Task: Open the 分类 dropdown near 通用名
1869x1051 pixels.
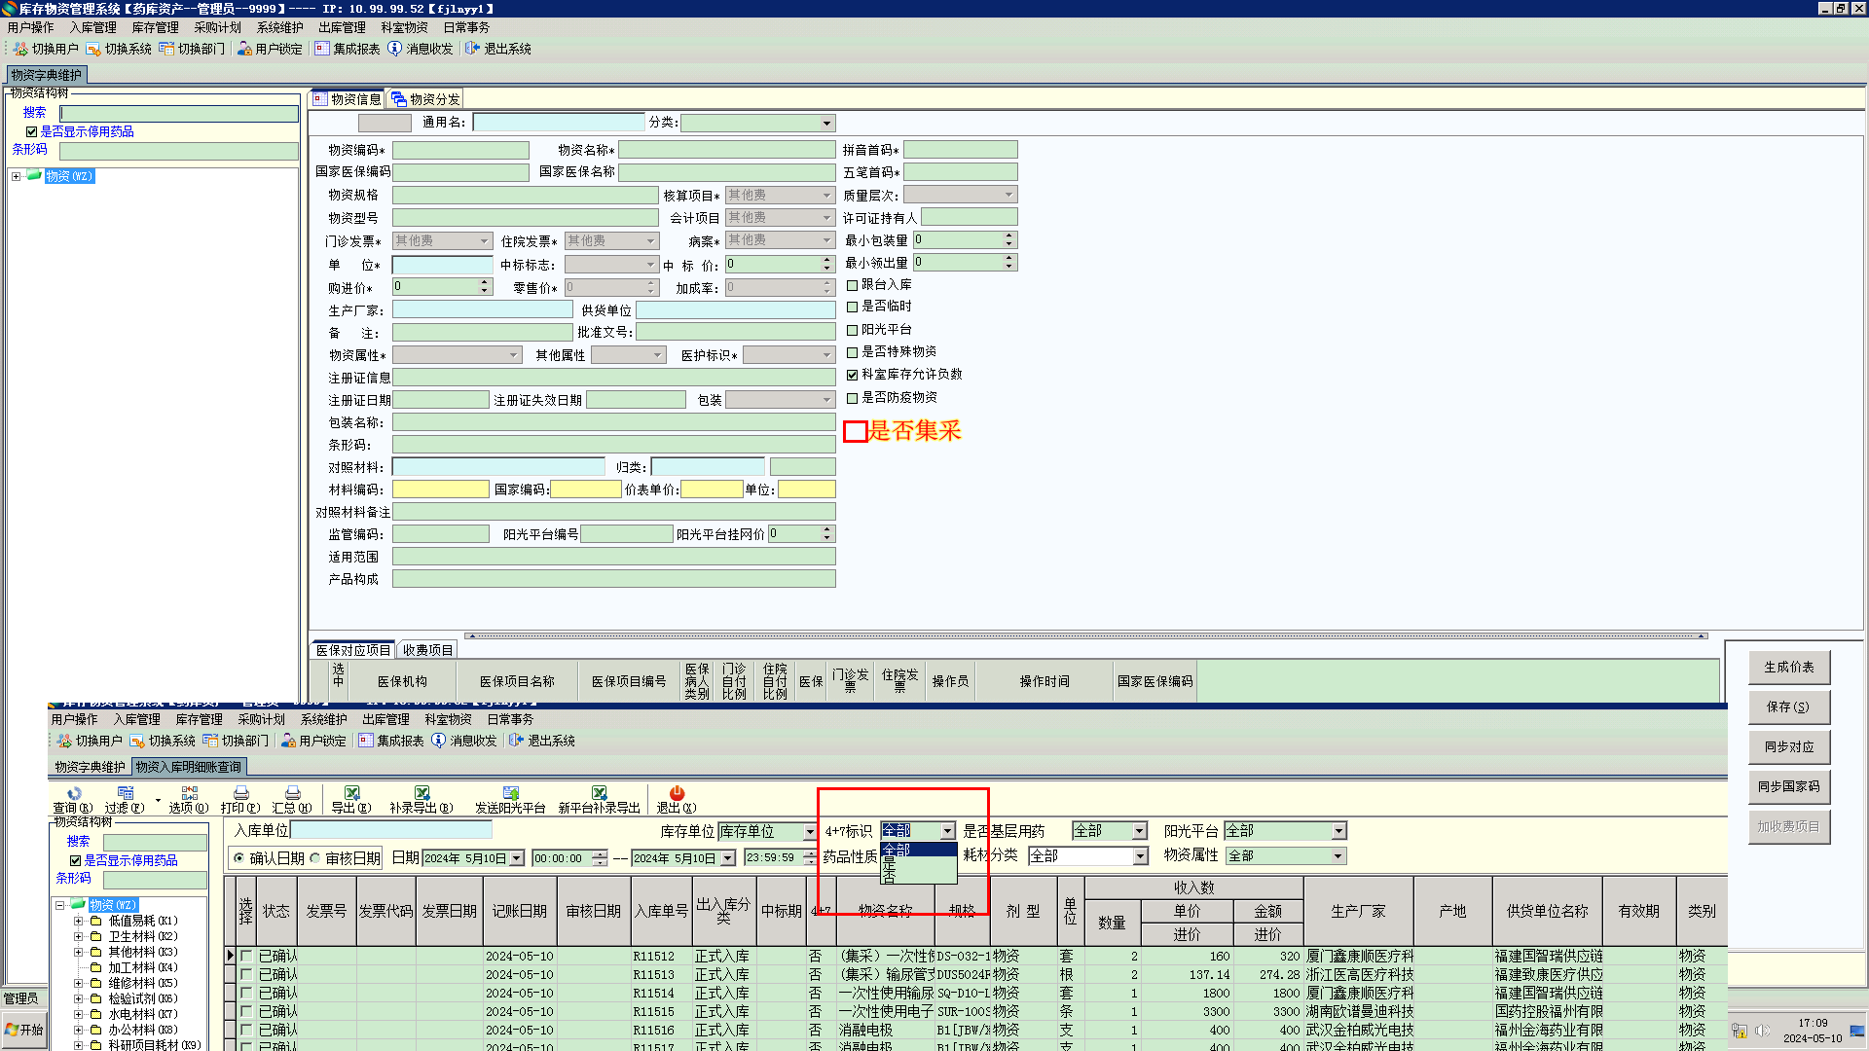Action: coord(826,124)
